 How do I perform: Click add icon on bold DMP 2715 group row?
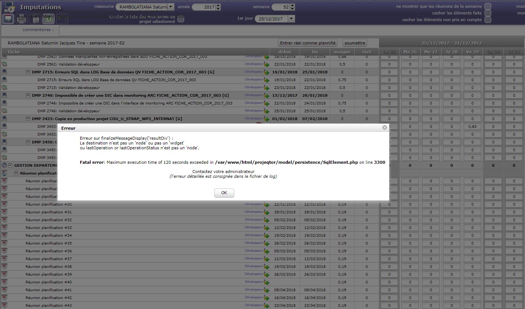pyautogui.click(x=266, y=72)
